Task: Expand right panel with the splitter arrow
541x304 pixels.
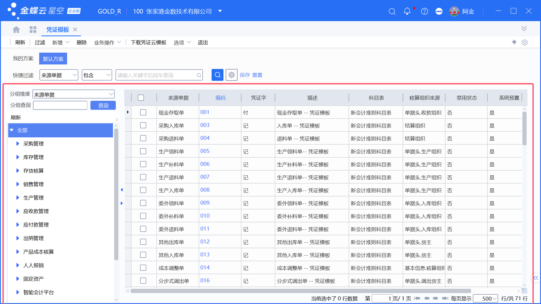Action: tap(122, 203)
